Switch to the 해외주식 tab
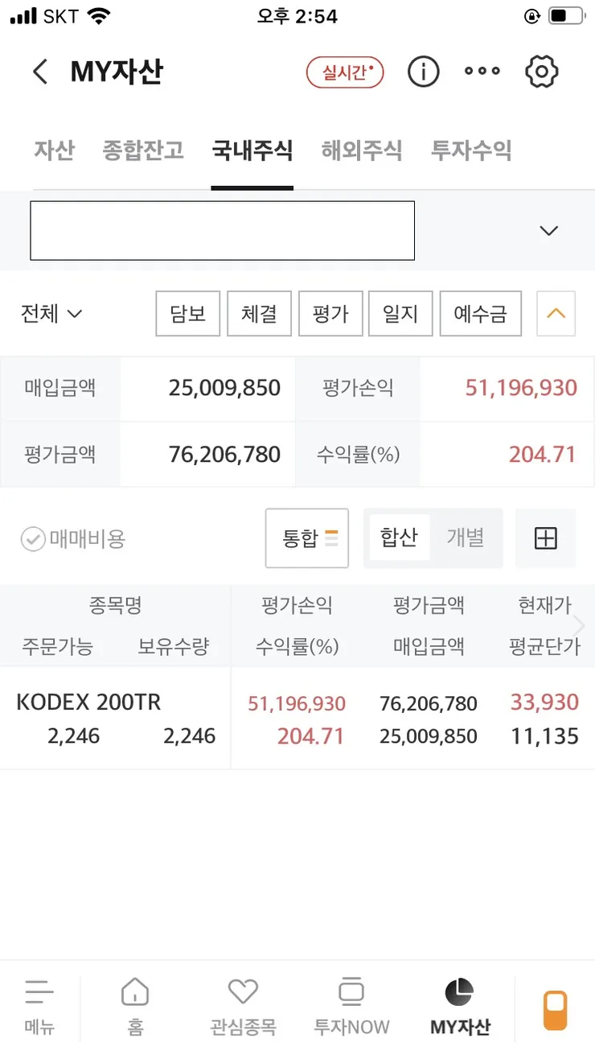The width and height of the screenshot is (595, 1059). 362,150
